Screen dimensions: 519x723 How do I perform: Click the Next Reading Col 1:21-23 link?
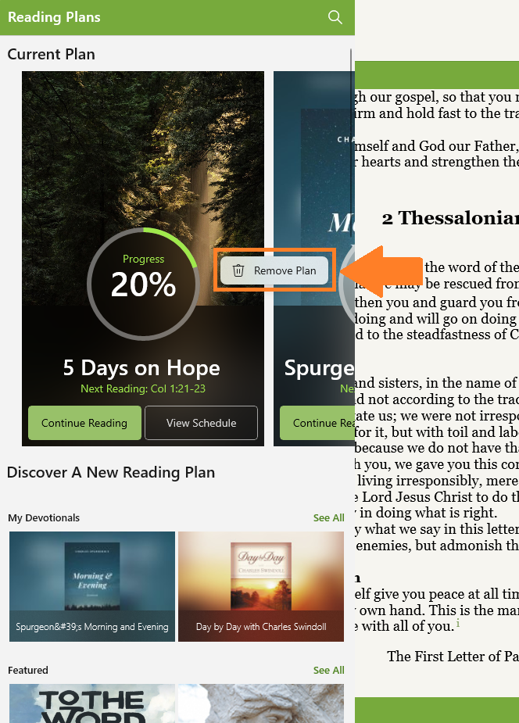click(x=143, y=388)
